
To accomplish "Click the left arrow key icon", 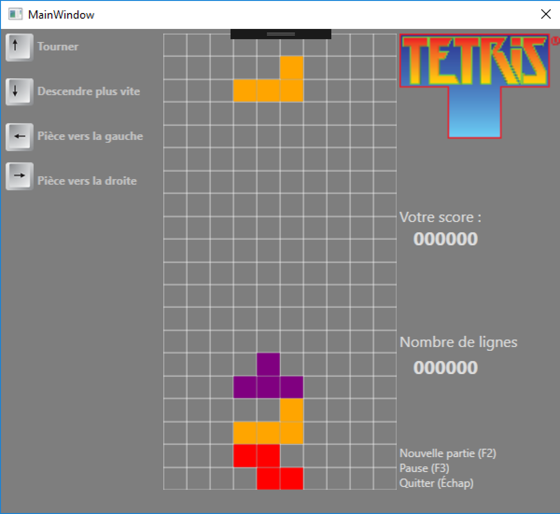I will pyautogui.click(x=19, y=137).
